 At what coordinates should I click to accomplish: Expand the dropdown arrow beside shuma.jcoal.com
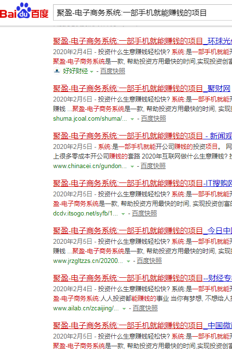(132, 119)
